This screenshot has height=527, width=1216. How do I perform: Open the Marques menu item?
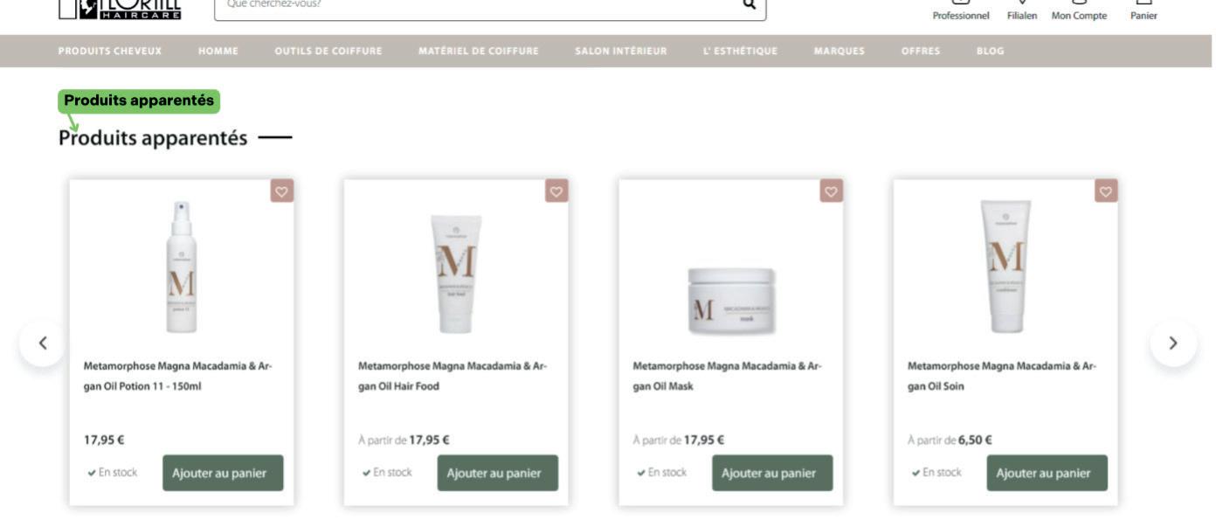[839, 51]
